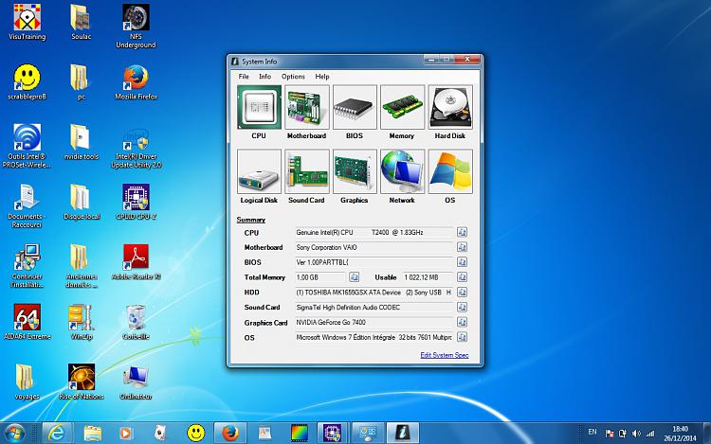Open Windows Explorer from taskbar
The height and width of the screenshot is (444, 711).
click(93, 434)
